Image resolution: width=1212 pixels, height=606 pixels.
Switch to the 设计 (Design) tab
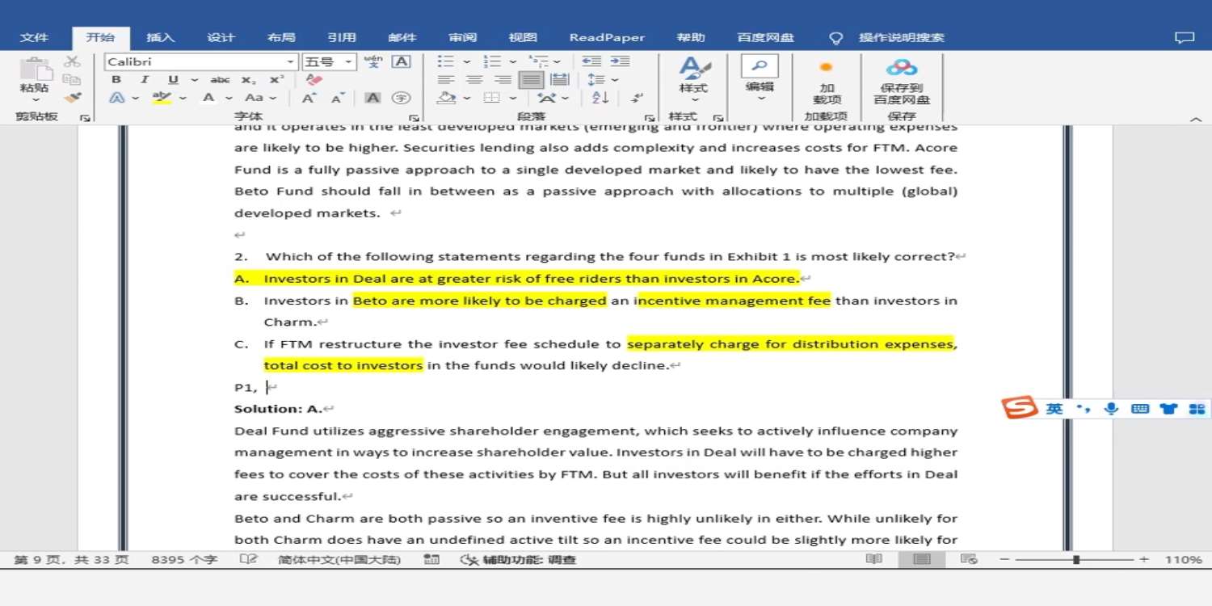pyautogui.click(x=221, y=37)
